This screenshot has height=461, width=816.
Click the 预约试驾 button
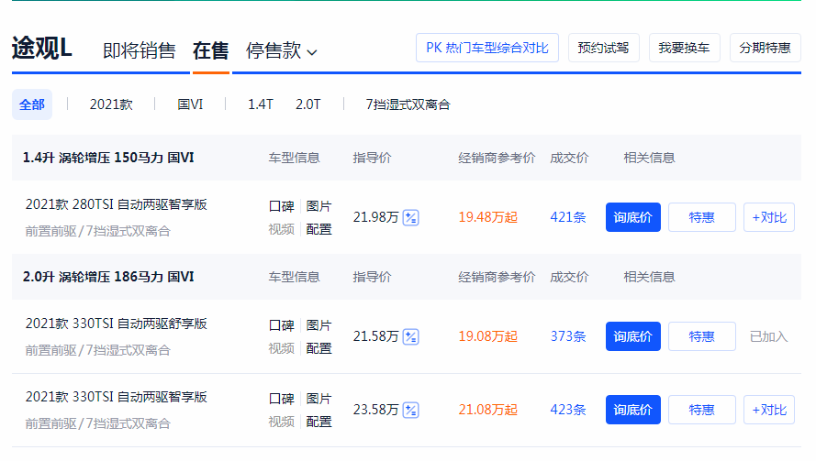(x=604, y=48)
